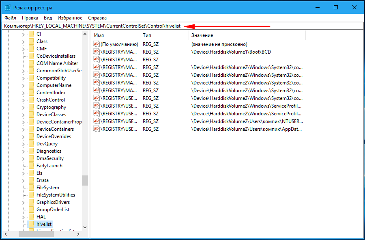Image resolution: width=365 pixels, height=240 pixels.
Task: Open the Файл menu
Action: coord(11,18)
